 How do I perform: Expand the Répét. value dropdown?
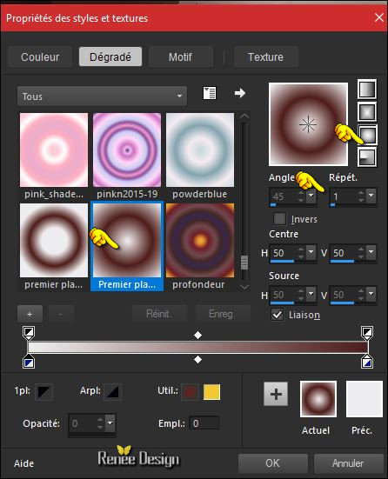click(x=371, y=195)
